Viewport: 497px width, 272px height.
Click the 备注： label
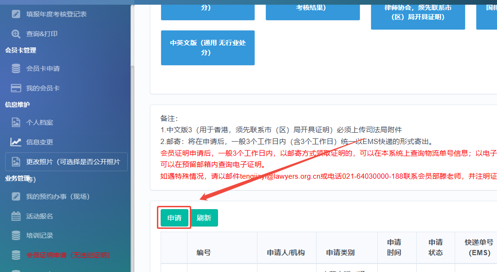tap(169, 119)
